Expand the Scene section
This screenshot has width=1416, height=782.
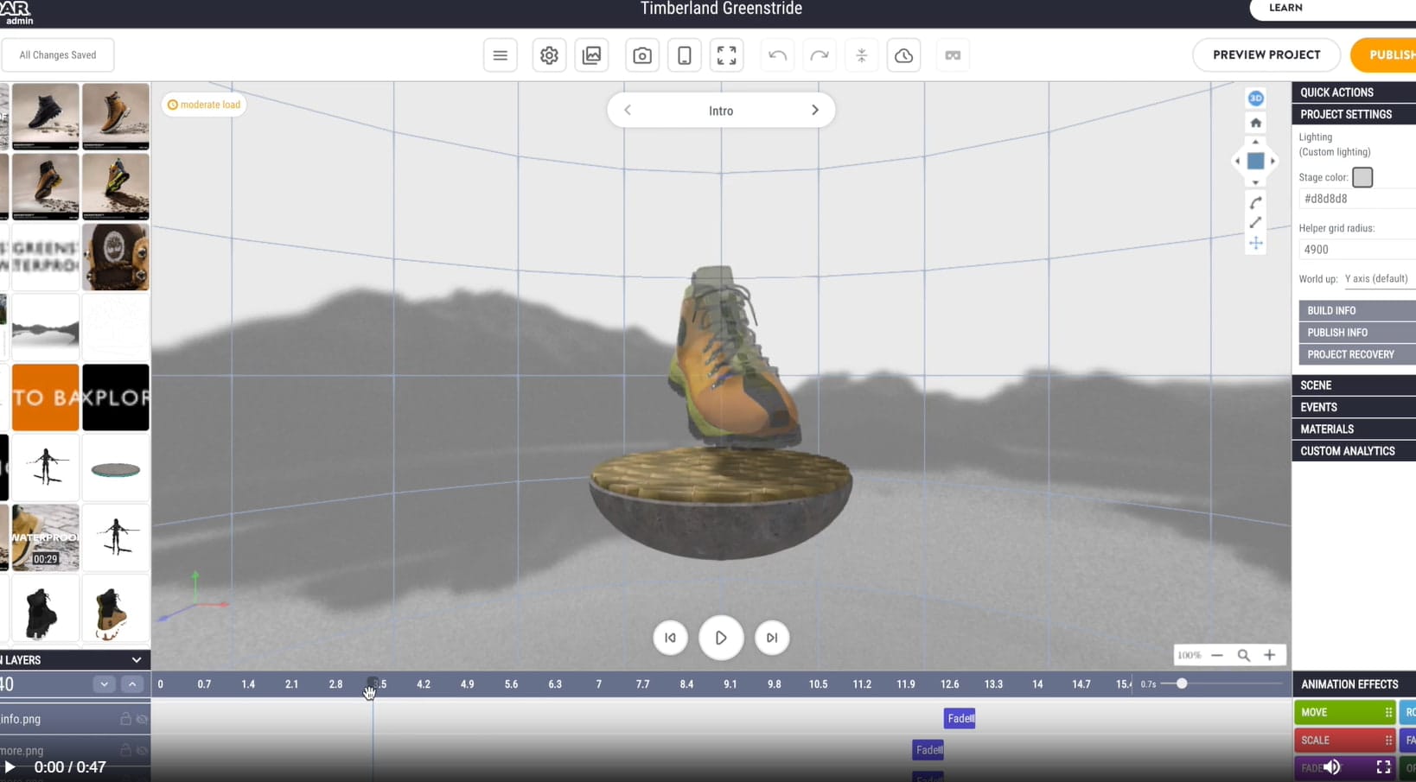coord(1354,385)
